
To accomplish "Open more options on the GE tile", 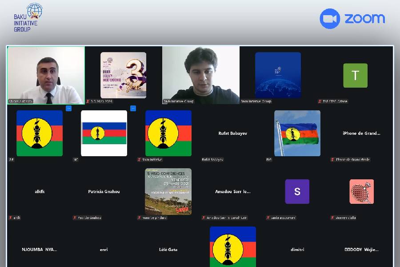I will 68,108.
